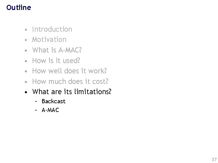Click the bullet dot before Introduction
218x163 pixels.
(x=26, y=30)
